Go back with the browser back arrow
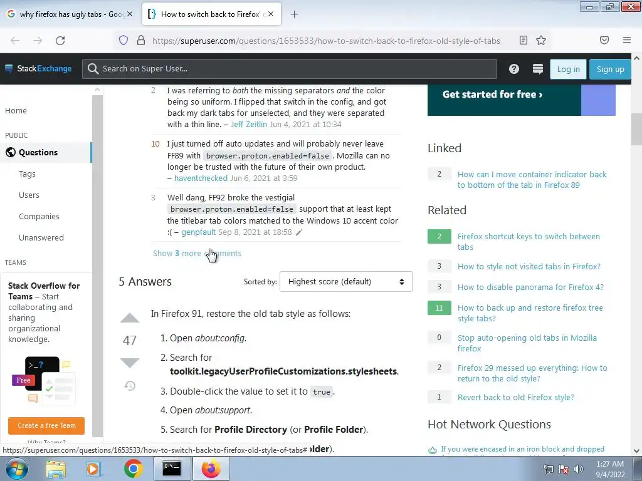 (15, 41)
